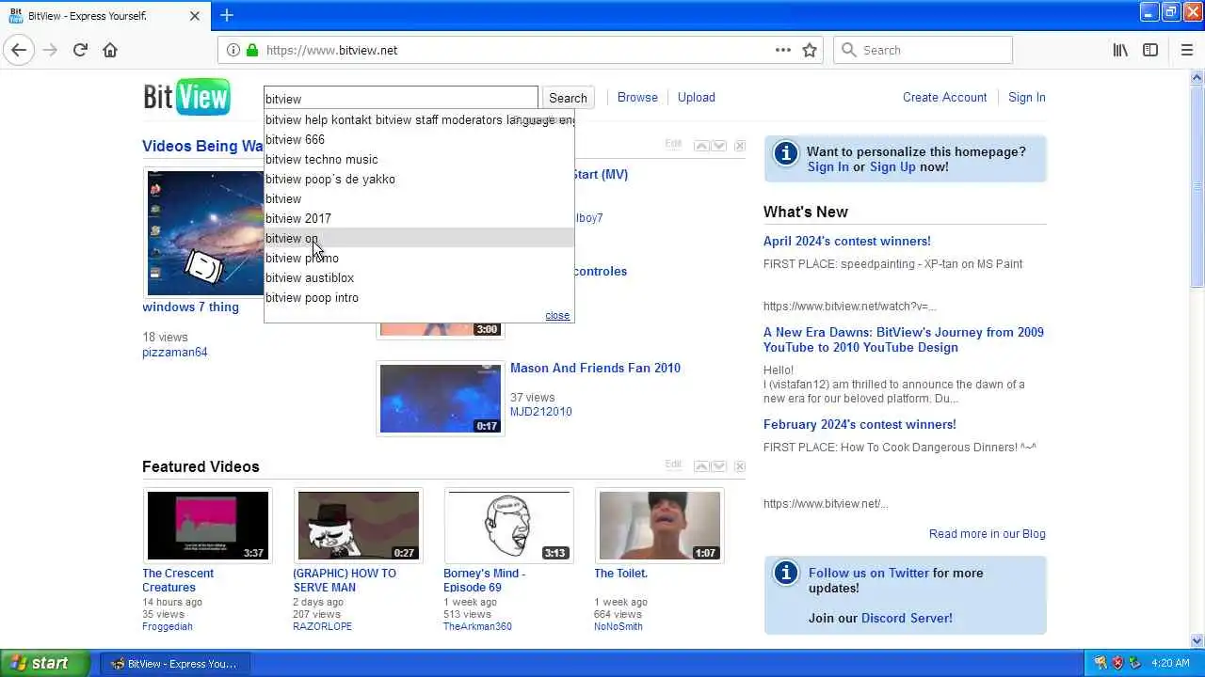Open HOW TO SERVE MAN video thumbnail
The height and width of the screenshot is (677, 1205).
358,526
